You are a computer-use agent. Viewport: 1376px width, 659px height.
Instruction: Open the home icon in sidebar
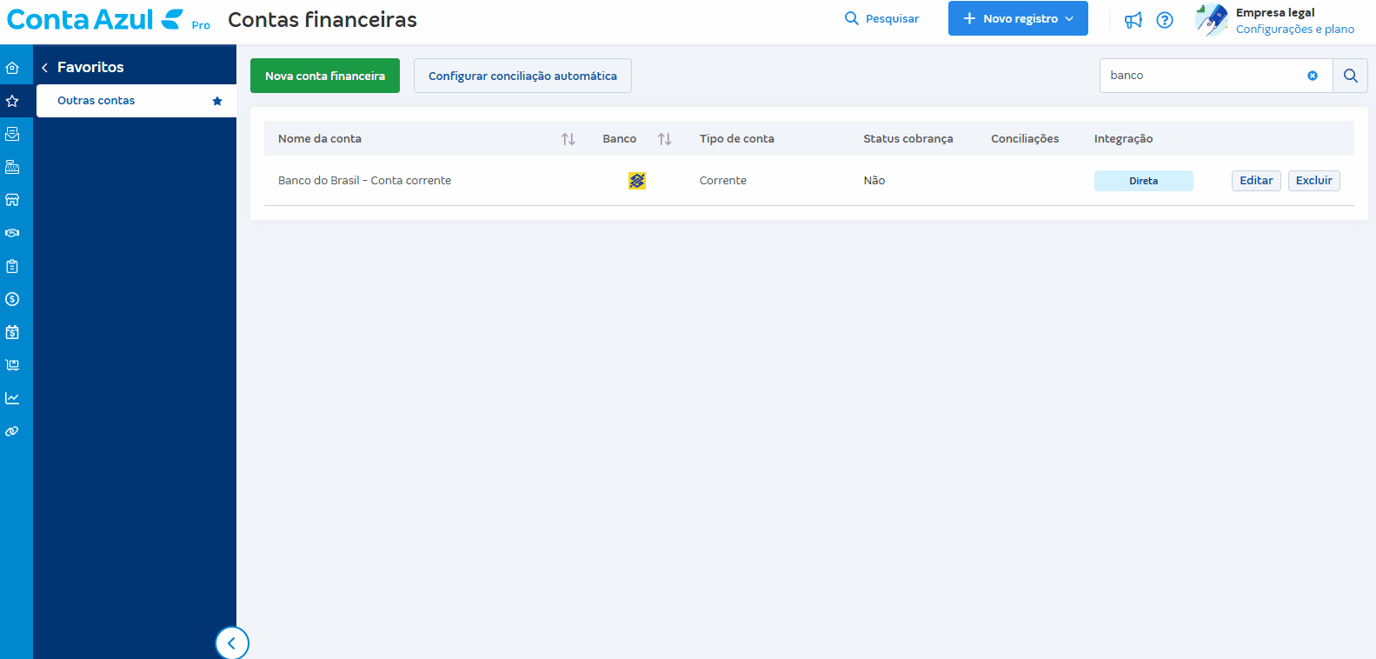click(x=12, y=68)
